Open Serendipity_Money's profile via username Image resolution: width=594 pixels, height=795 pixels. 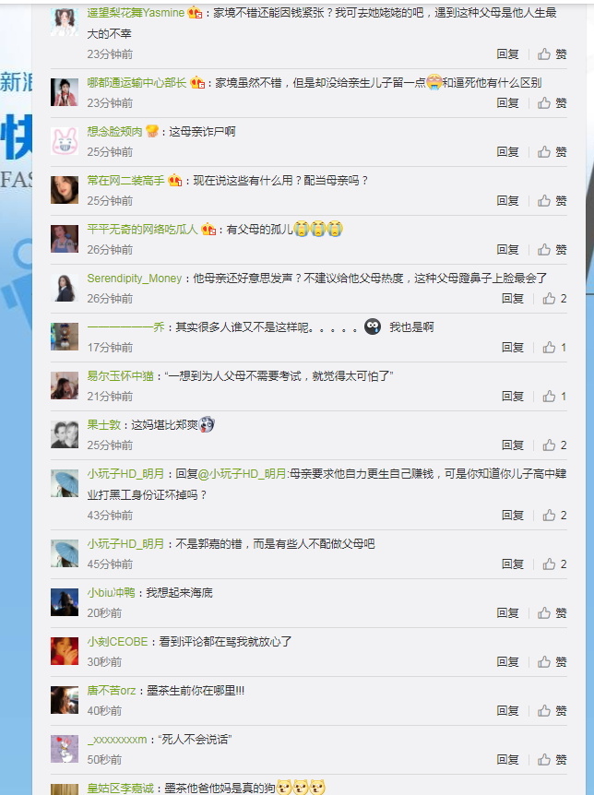coord(135,279)
